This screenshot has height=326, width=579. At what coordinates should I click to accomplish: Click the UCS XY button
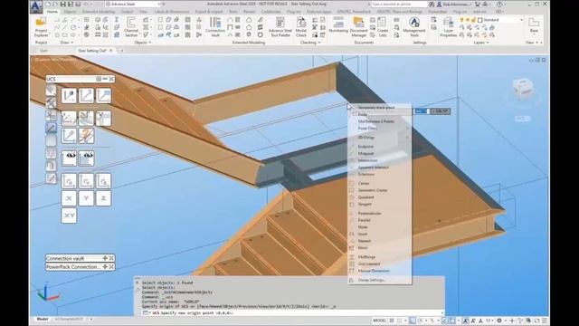click(x=69, y=216)
